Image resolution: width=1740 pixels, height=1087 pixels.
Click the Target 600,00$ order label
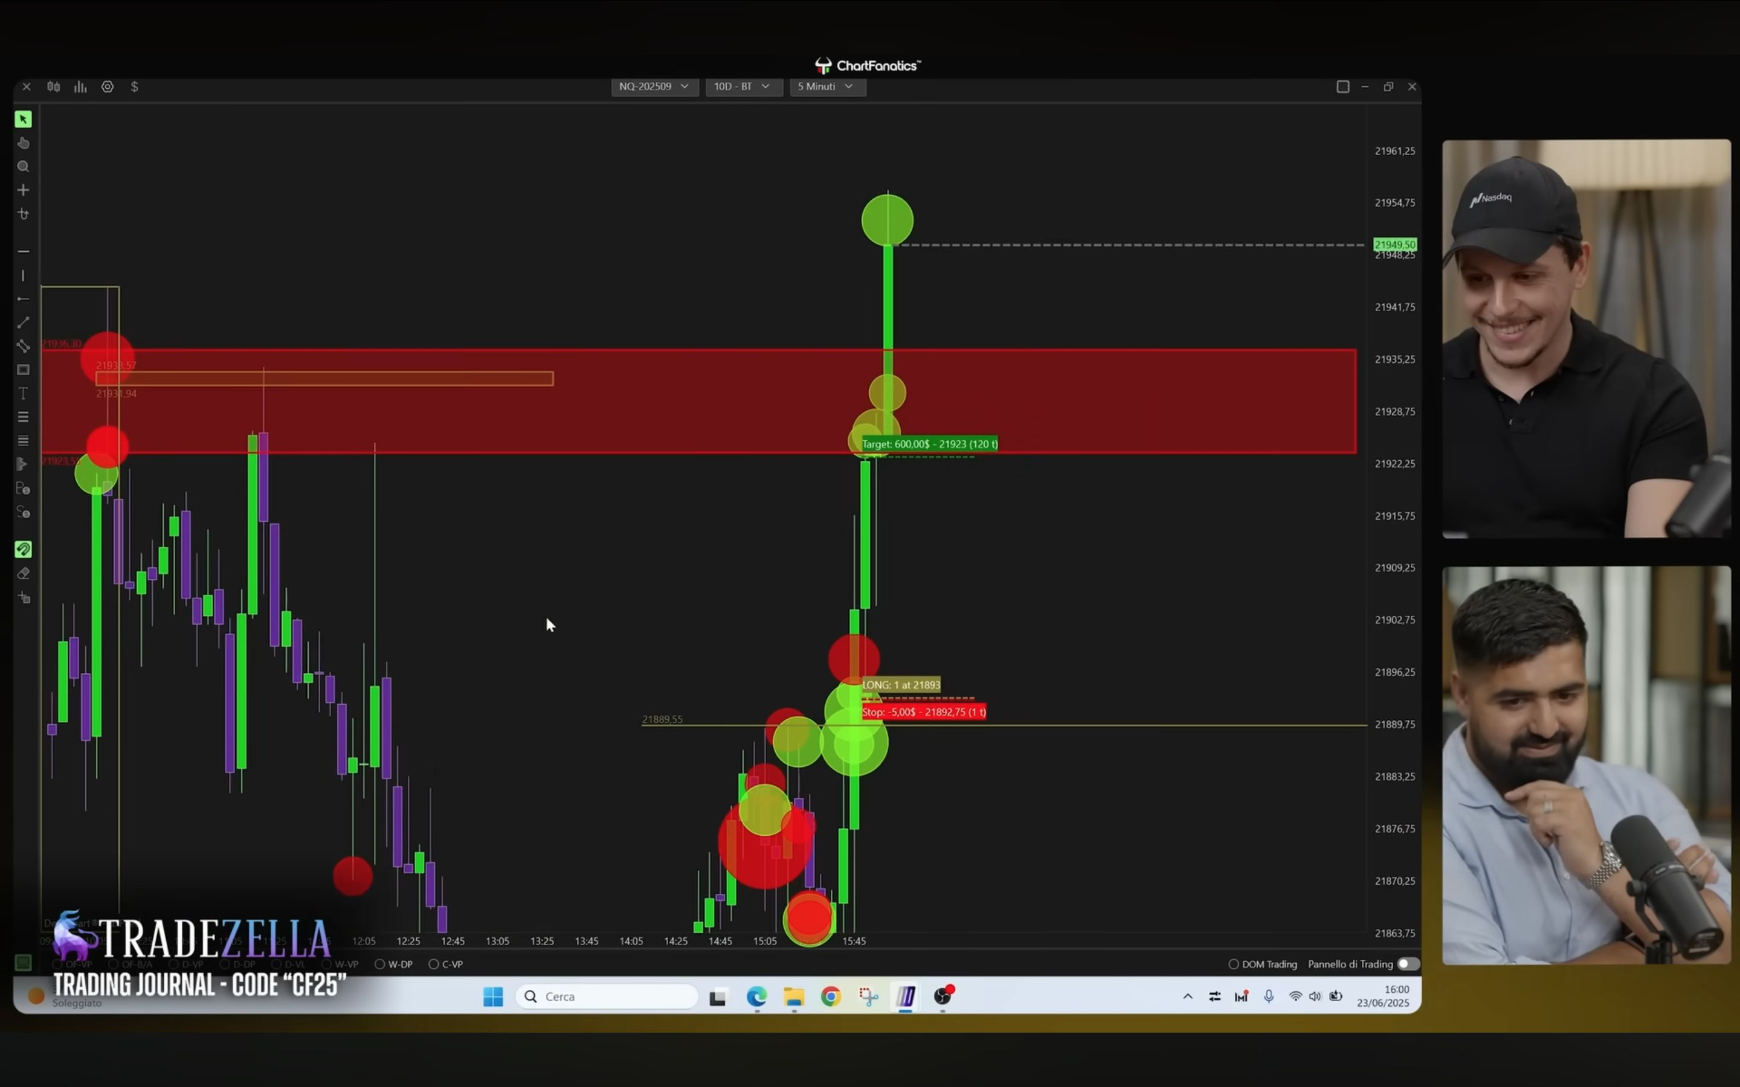[930, 444]
